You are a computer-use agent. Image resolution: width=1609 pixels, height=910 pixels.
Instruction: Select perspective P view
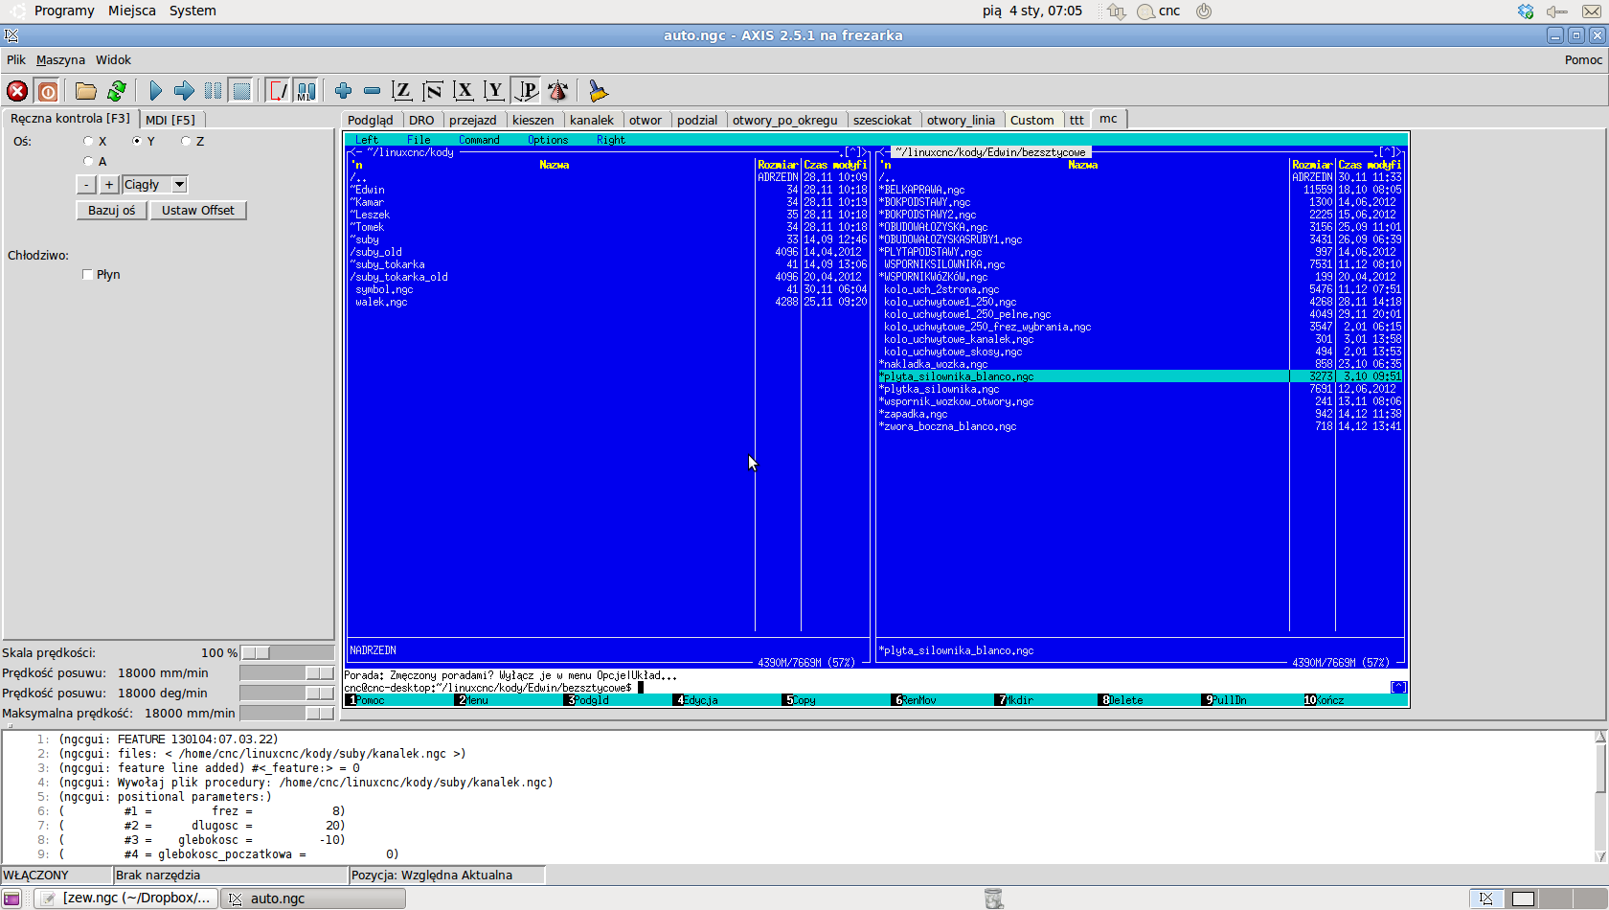[526, 91]
